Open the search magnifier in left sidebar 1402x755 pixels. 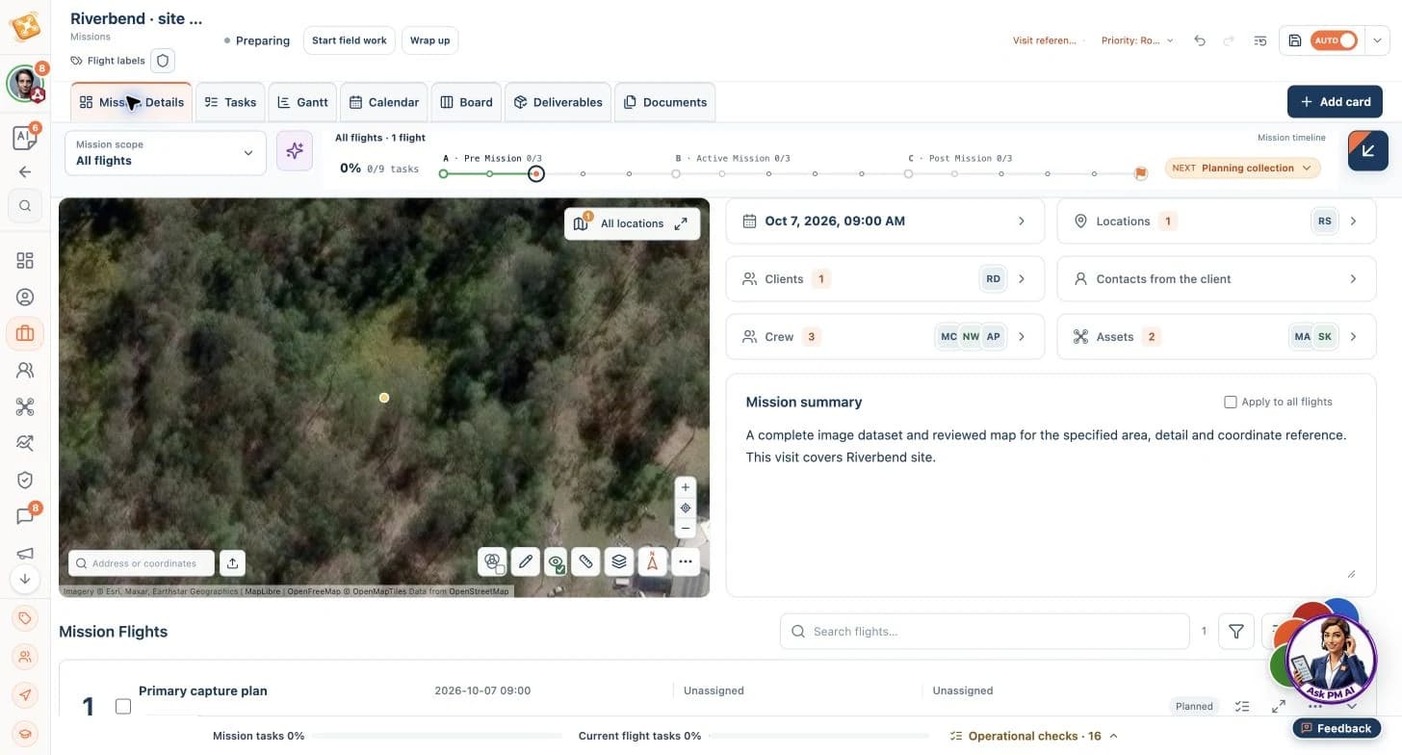click(25, 205)
